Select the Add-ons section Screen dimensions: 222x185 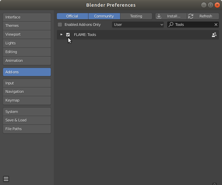point(27,72)
